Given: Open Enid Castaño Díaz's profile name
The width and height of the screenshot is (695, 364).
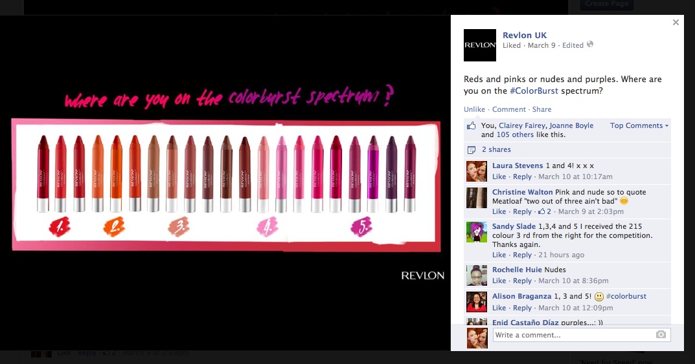Looking at the screenshot, I should [525, 322].
